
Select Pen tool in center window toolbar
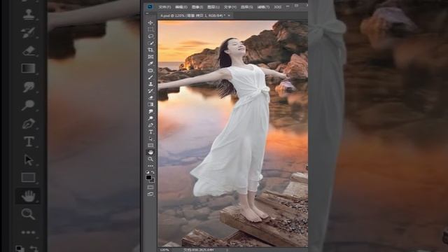pyautogui.click(x=150, y=125)
